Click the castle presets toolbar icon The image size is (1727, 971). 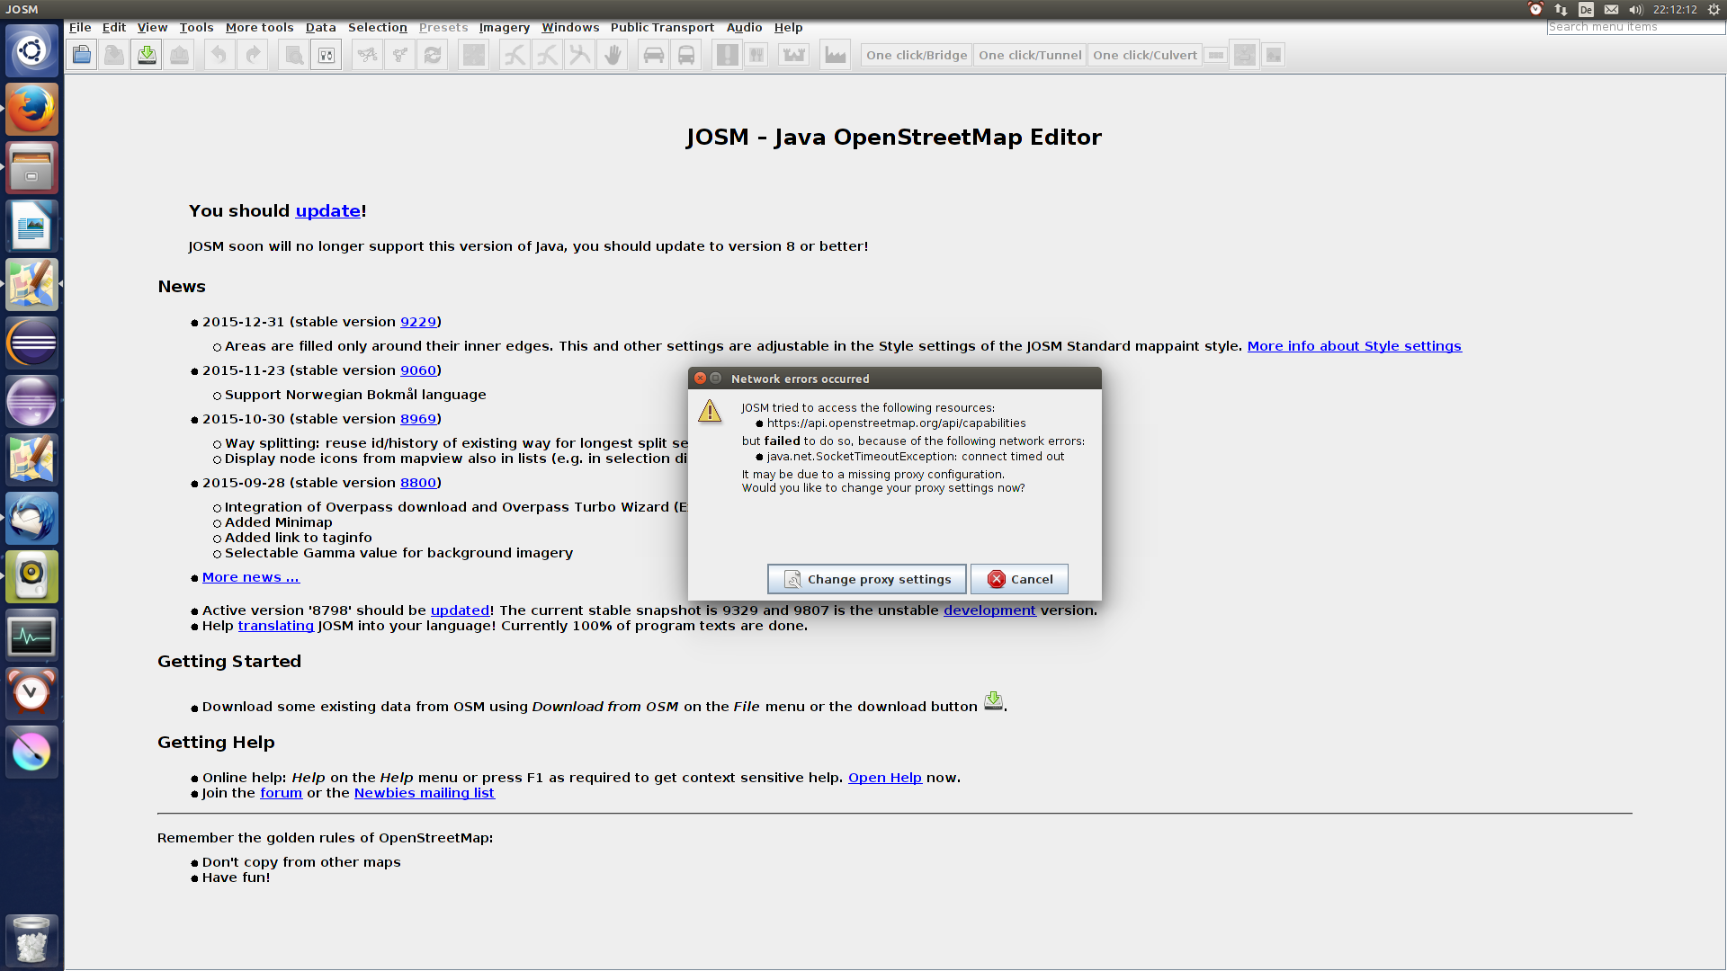(x=794, y=55)
